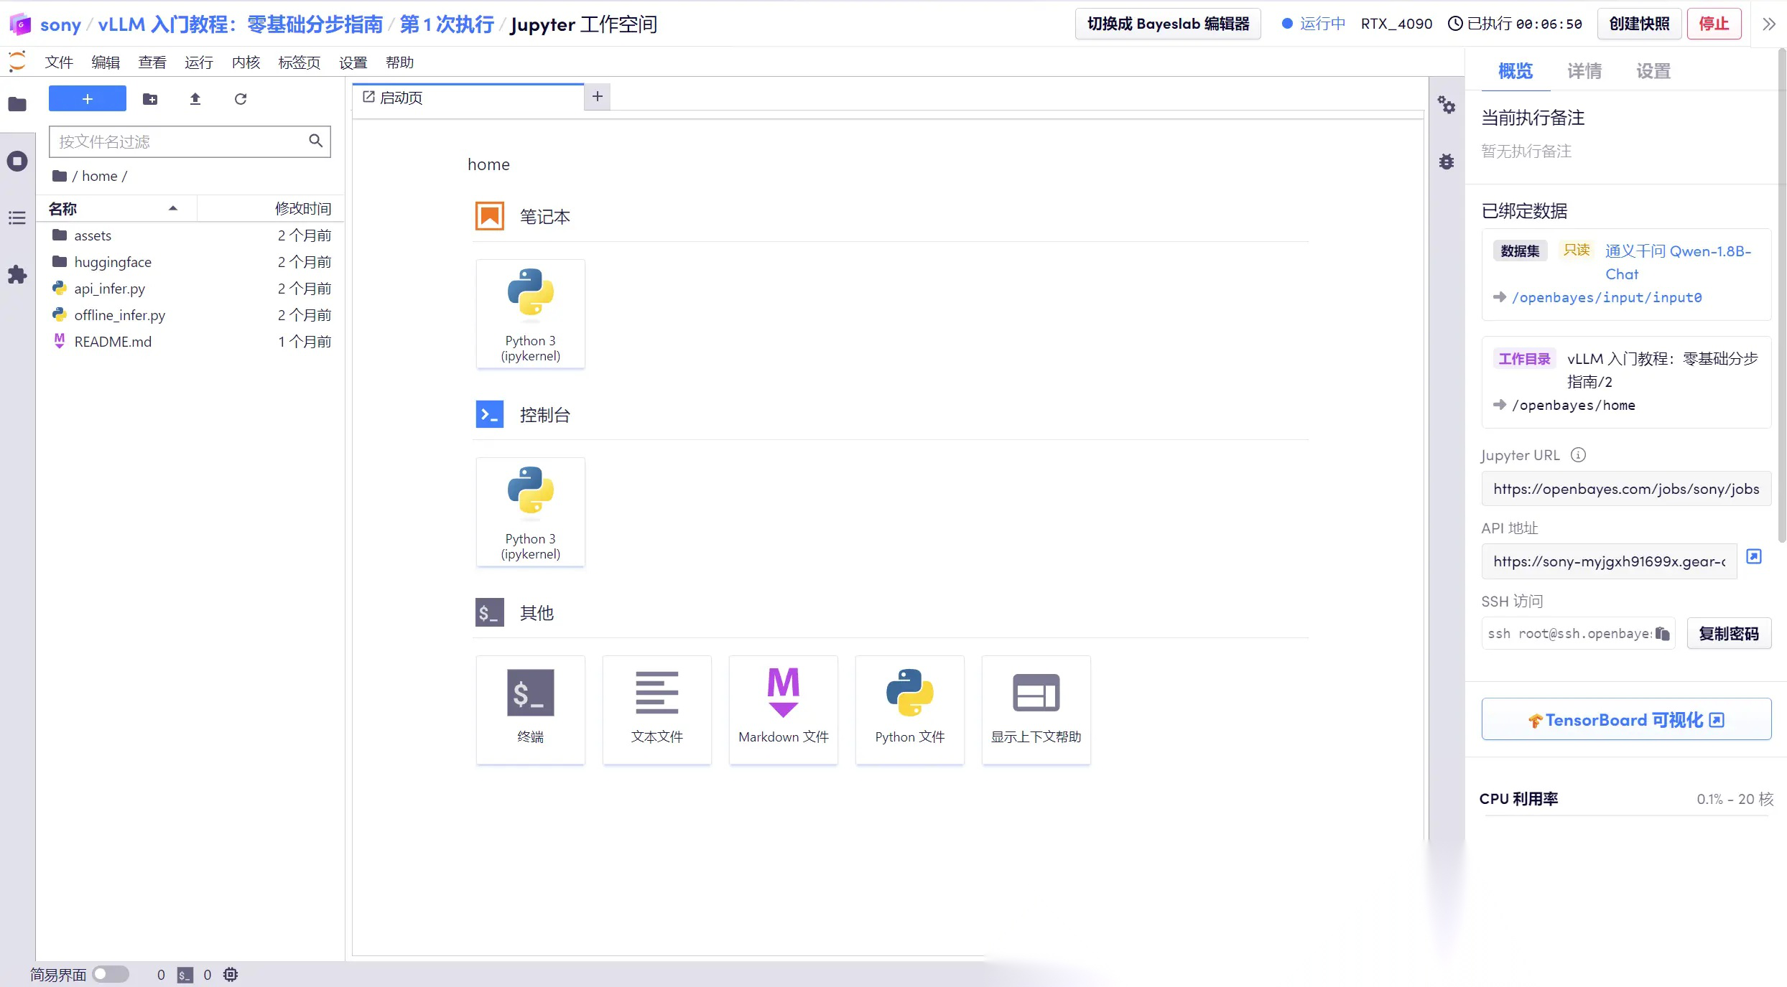Screen dimensions: 1787x987
Task: Click the file name filter field
Action: coord(180,141)
